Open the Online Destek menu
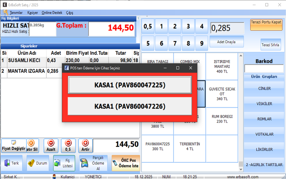 point(52,13)
